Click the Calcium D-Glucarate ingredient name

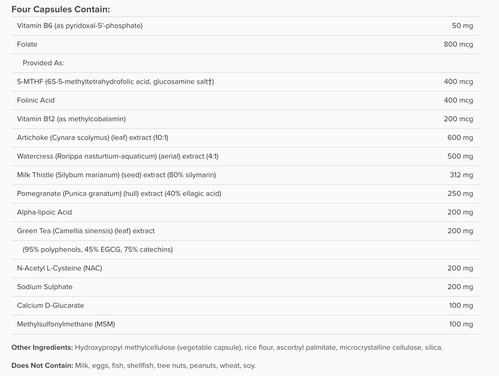pos(50,305)
